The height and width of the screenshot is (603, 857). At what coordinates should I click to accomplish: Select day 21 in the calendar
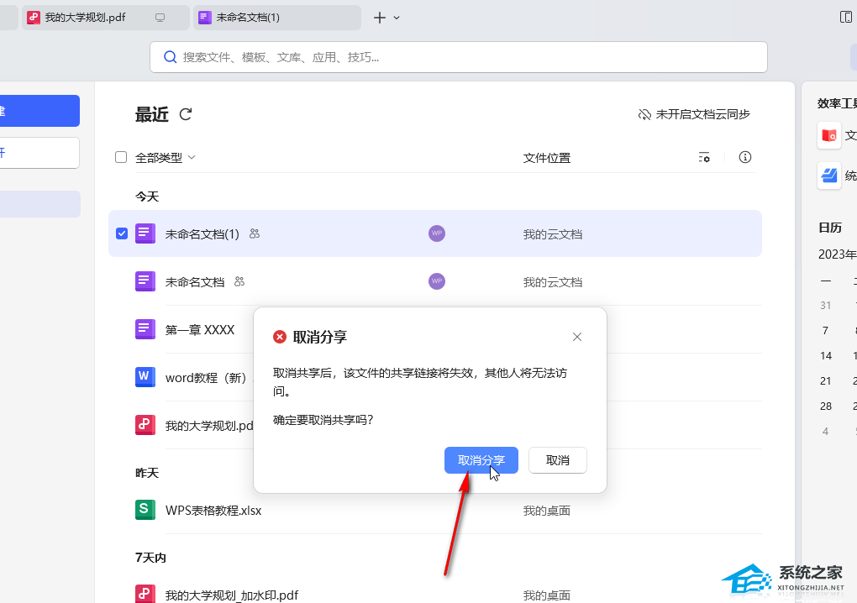pos(826,380)
